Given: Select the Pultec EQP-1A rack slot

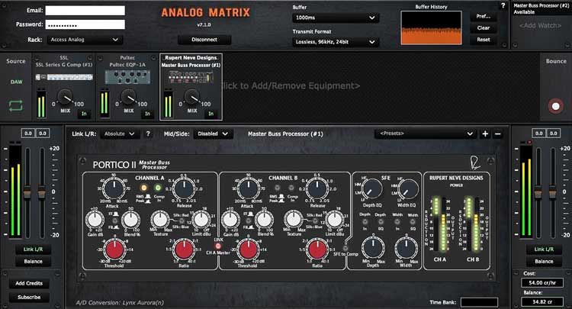Looking at the screenshot, I should (127, 87).
